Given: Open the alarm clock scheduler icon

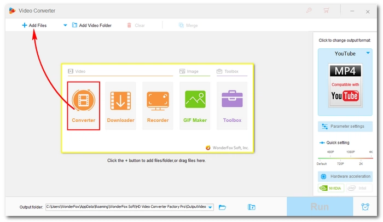Looking at the screenshot, I should 365,207.
